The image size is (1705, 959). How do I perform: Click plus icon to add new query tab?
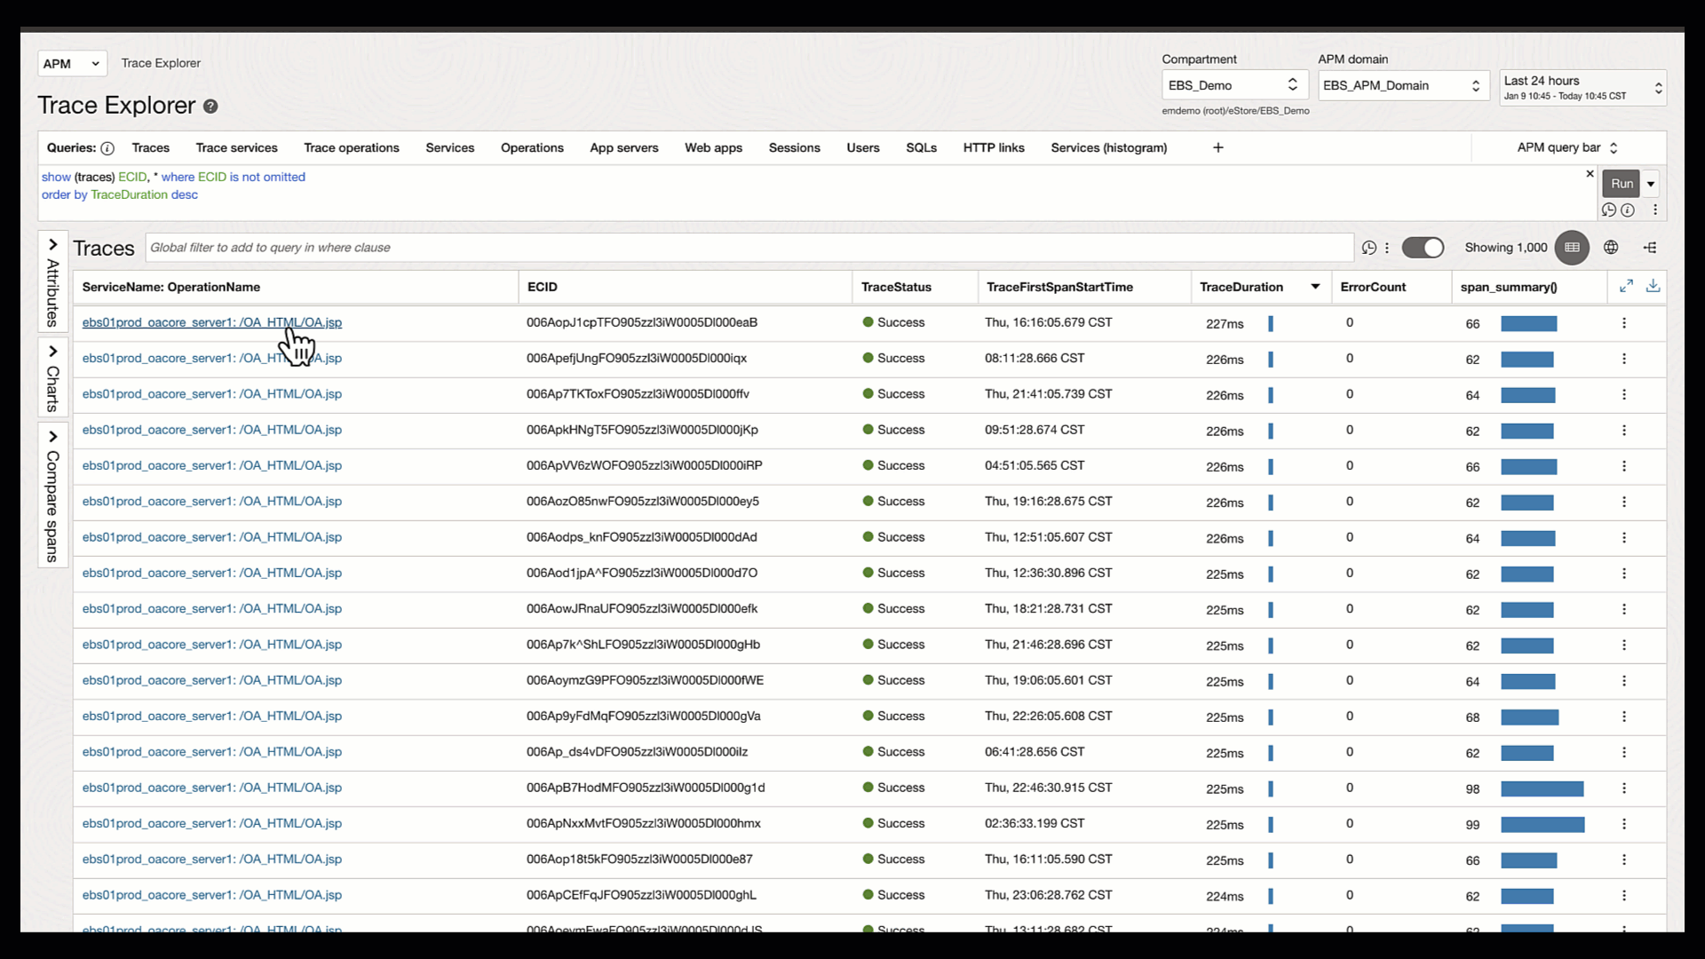(1218, 148)
